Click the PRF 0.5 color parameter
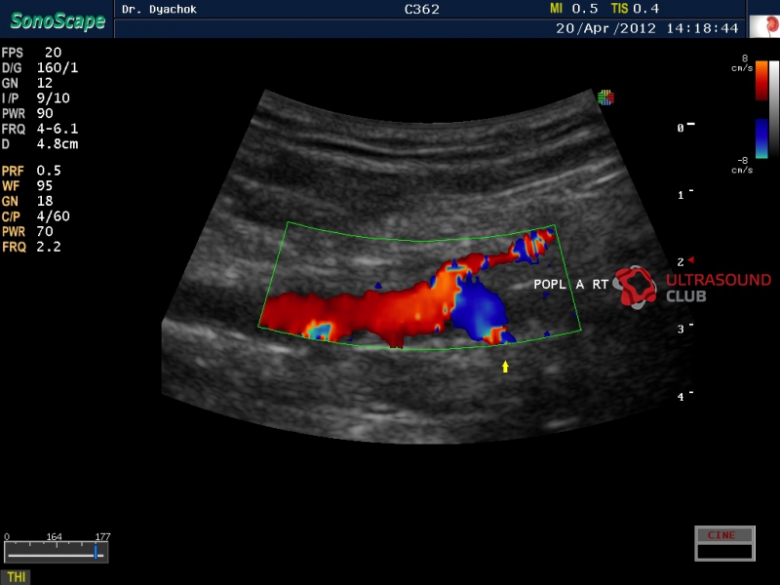 click(31, 171)
